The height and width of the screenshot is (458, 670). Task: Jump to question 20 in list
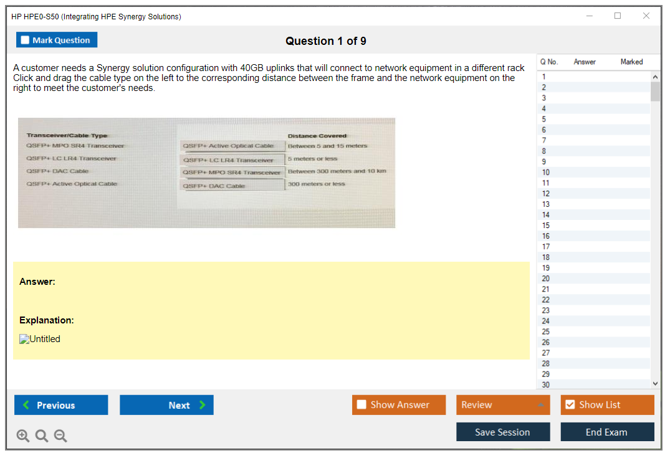(546, 279)
